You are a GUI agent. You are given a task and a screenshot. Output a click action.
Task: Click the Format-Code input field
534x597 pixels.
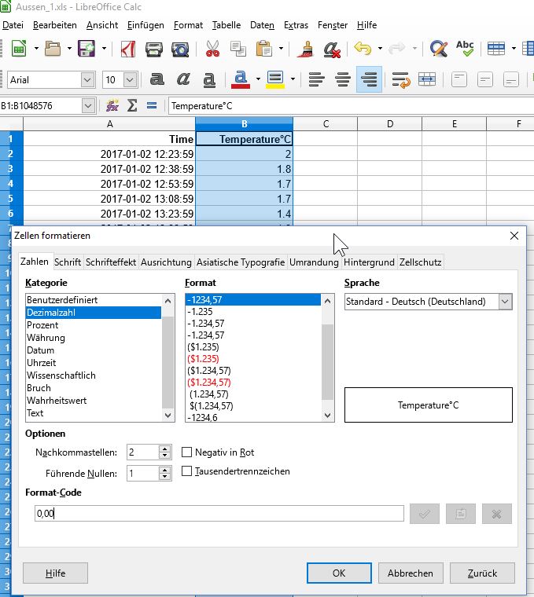(219, 514)
